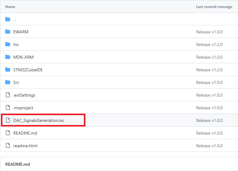Click the README.md file icon
238x171 pixels.
pos(8,133)
